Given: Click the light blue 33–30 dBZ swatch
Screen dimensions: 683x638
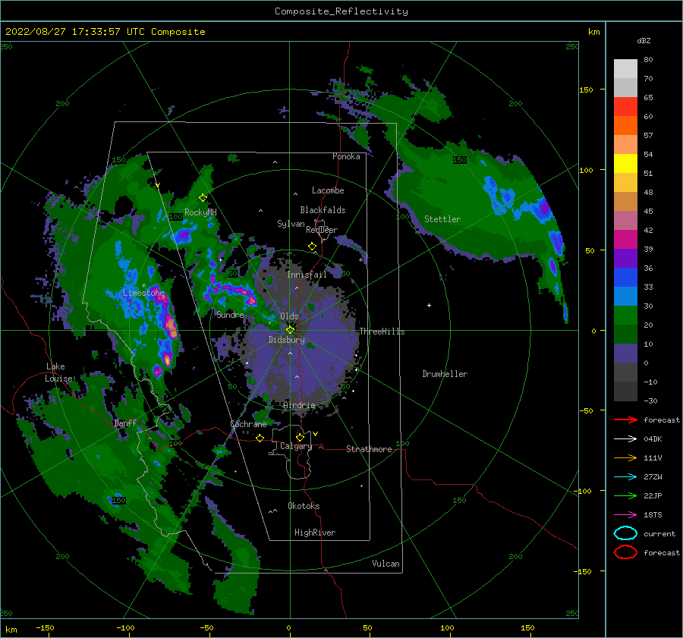Looking at the screenshot, I should click(x=625, y=297).
